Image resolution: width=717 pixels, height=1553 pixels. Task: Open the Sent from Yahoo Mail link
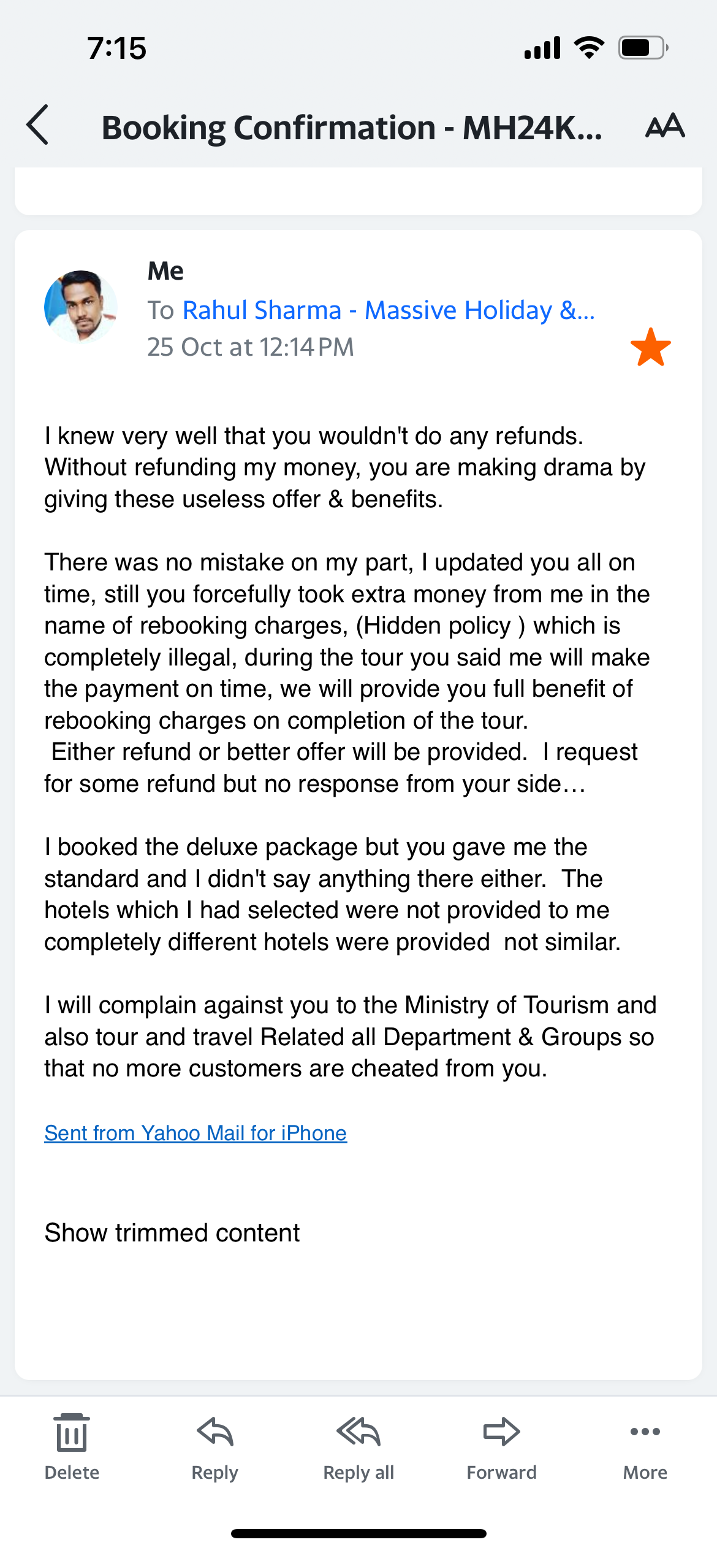195,1133
